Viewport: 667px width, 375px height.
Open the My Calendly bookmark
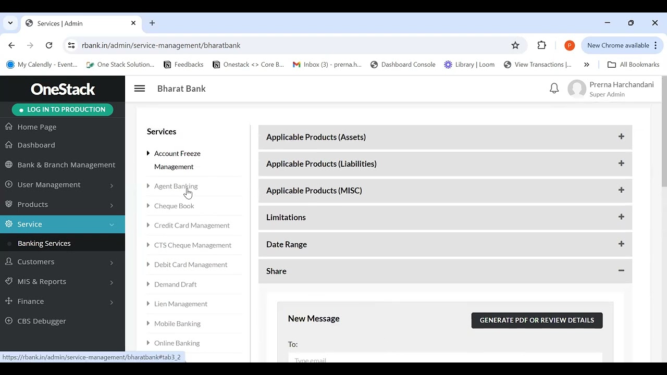(42, 65)
